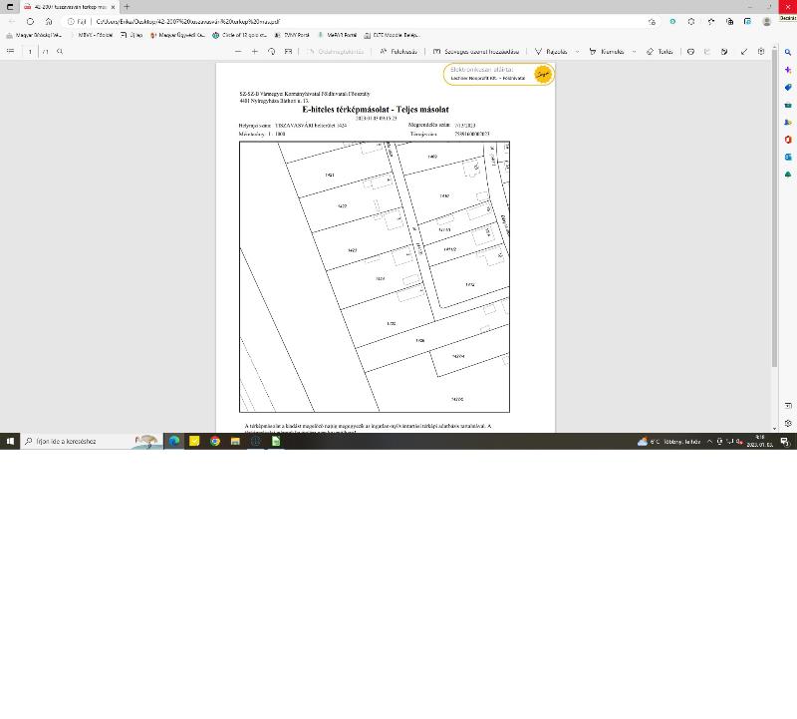Image resolution: width=797 pixels, height=719 pixels.
Task: Save the PDF with the save-as icon
Action: coord(724,52)
